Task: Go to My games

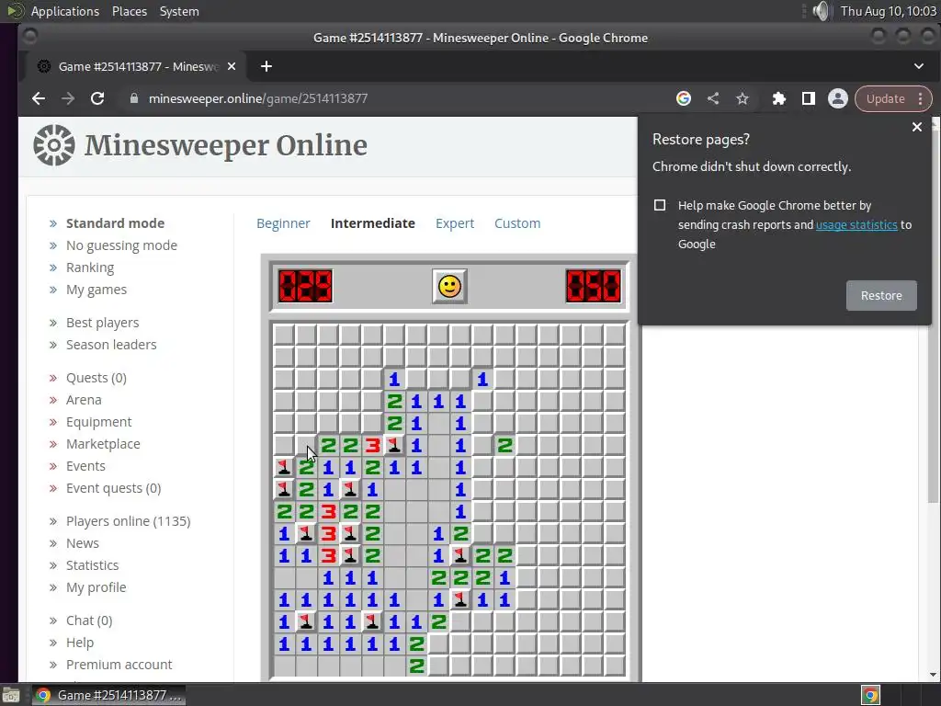Action: point(96,290)
